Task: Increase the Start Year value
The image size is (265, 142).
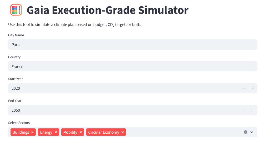Action: tap(253, 88)
